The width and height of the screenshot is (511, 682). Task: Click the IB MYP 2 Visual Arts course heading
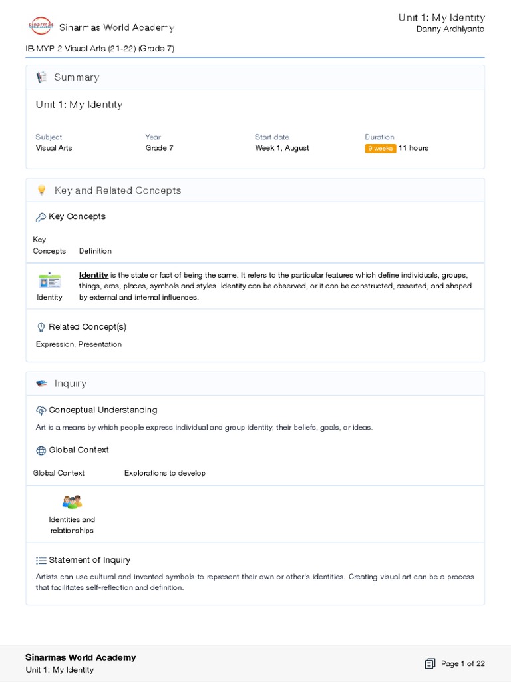(x=100, y=49)
